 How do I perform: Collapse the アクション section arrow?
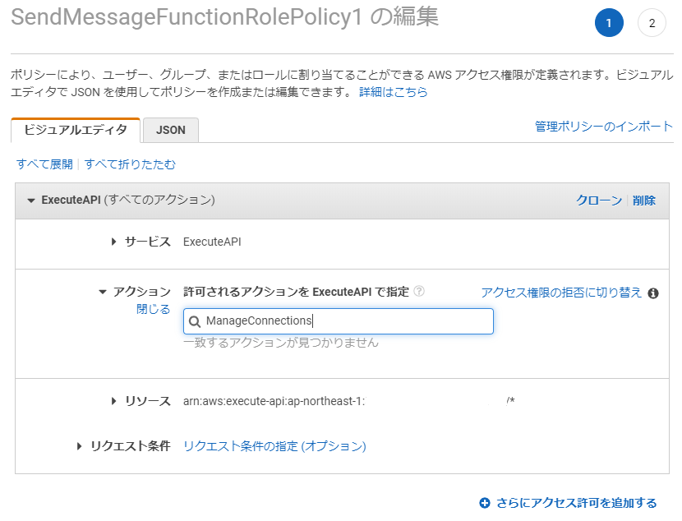[103, 292]
